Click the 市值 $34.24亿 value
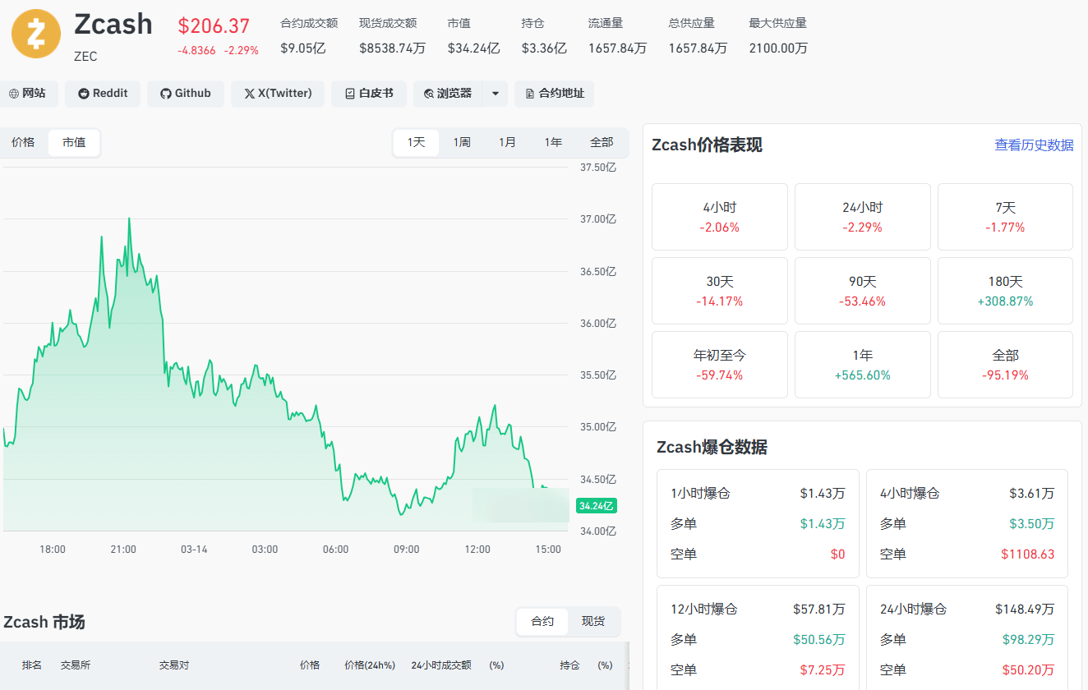 click(474, 48)
